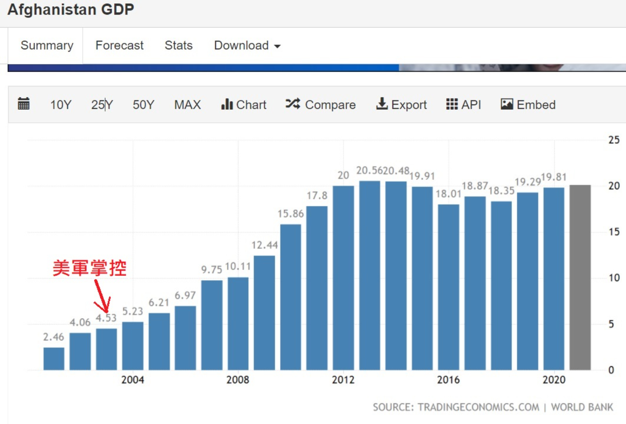Screen dimensions: 626x424
Task: Click the grid icon beside API
Action: [452, 104]
